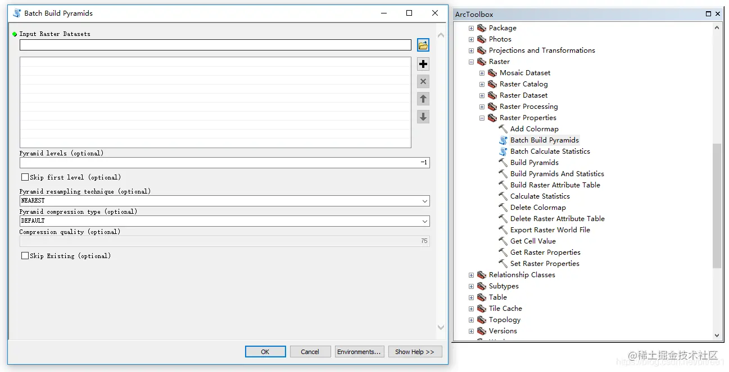Click the move-up arrow icon
Screen dimensions: 729x372
(423, 99)
